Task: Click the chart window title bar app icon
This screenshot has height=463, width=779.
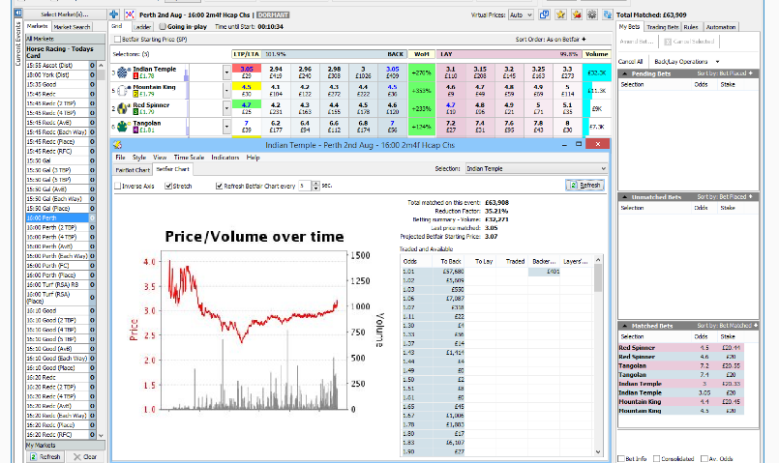Action: click(118, 145)
